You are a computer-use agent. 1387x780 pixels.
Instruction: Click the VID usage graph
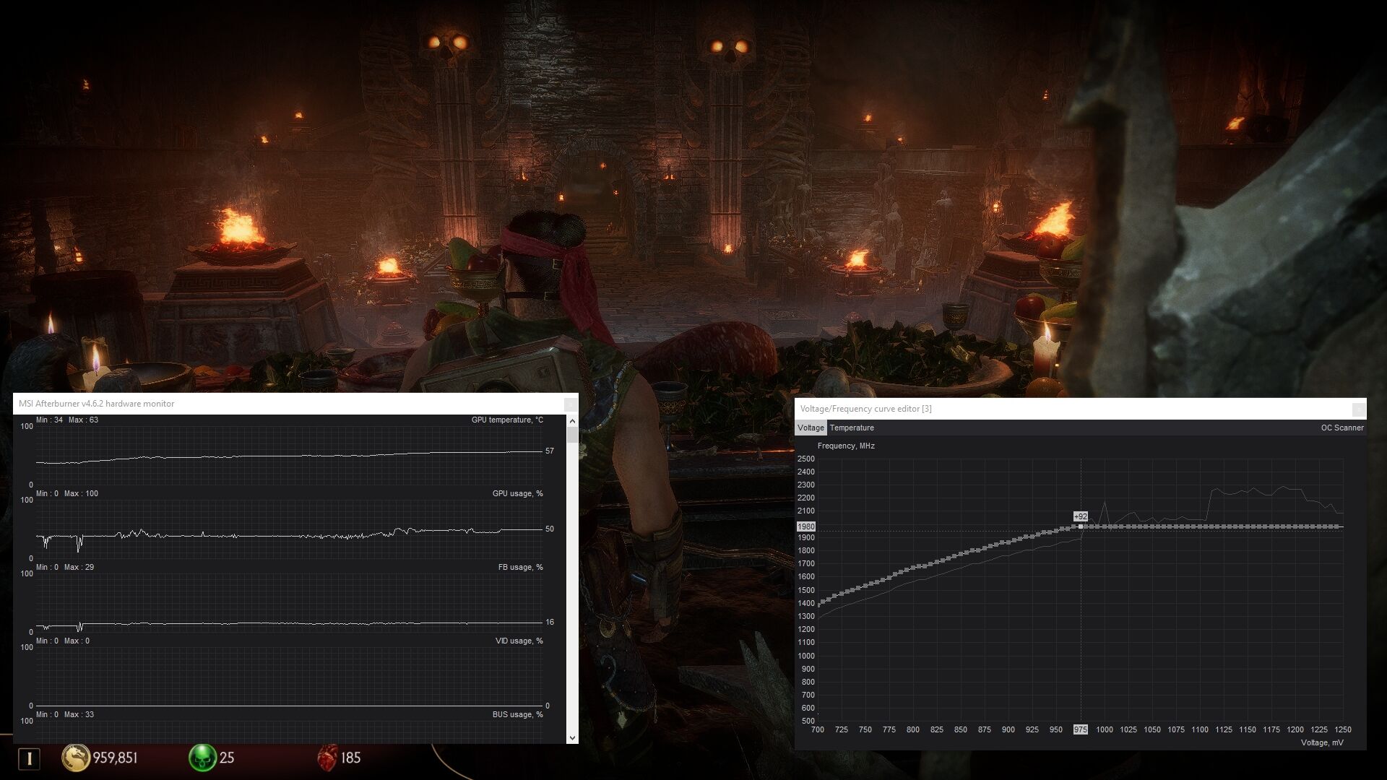(289, 676)
